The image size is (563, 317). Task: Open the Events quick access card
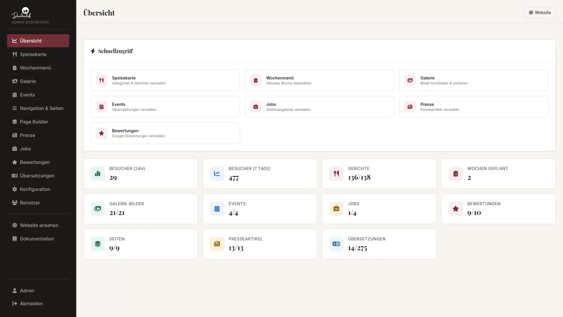tap(165, 107)
